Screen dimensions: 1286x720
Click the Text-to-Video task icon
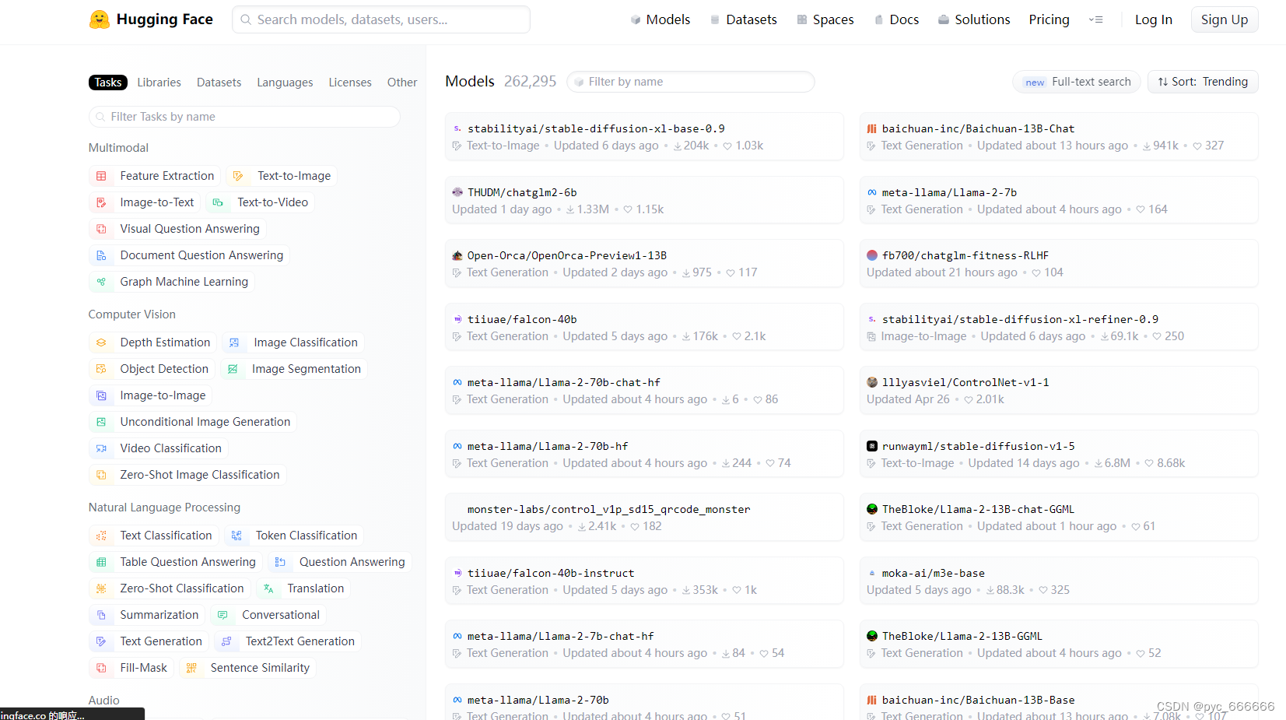point(218,202)
